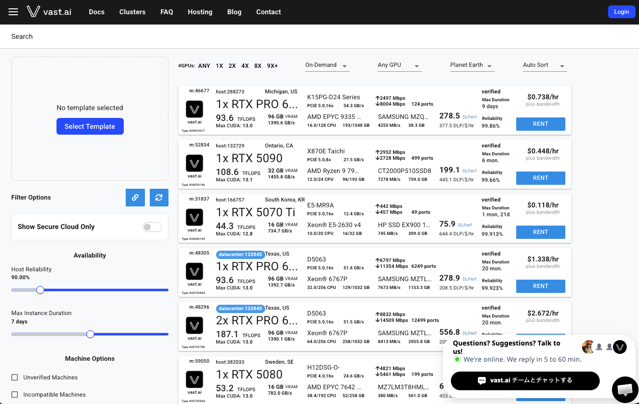The width and height of the screenshot is (639, 404).
Task: Click vast.ai logo on machine m:48305
Action: pos(195,271)
